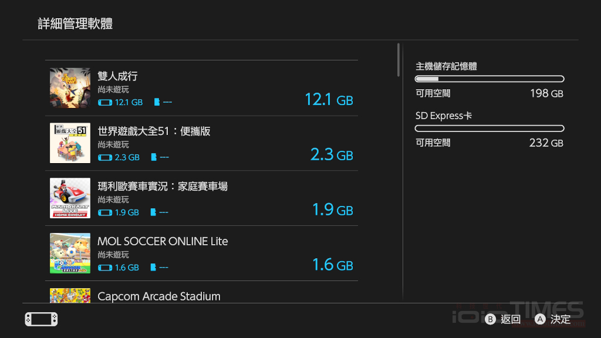The width and height of the screenshot is (601, 338).
Task: Click the storage icon beside 2.3 GB
Action: pos(106,157)
